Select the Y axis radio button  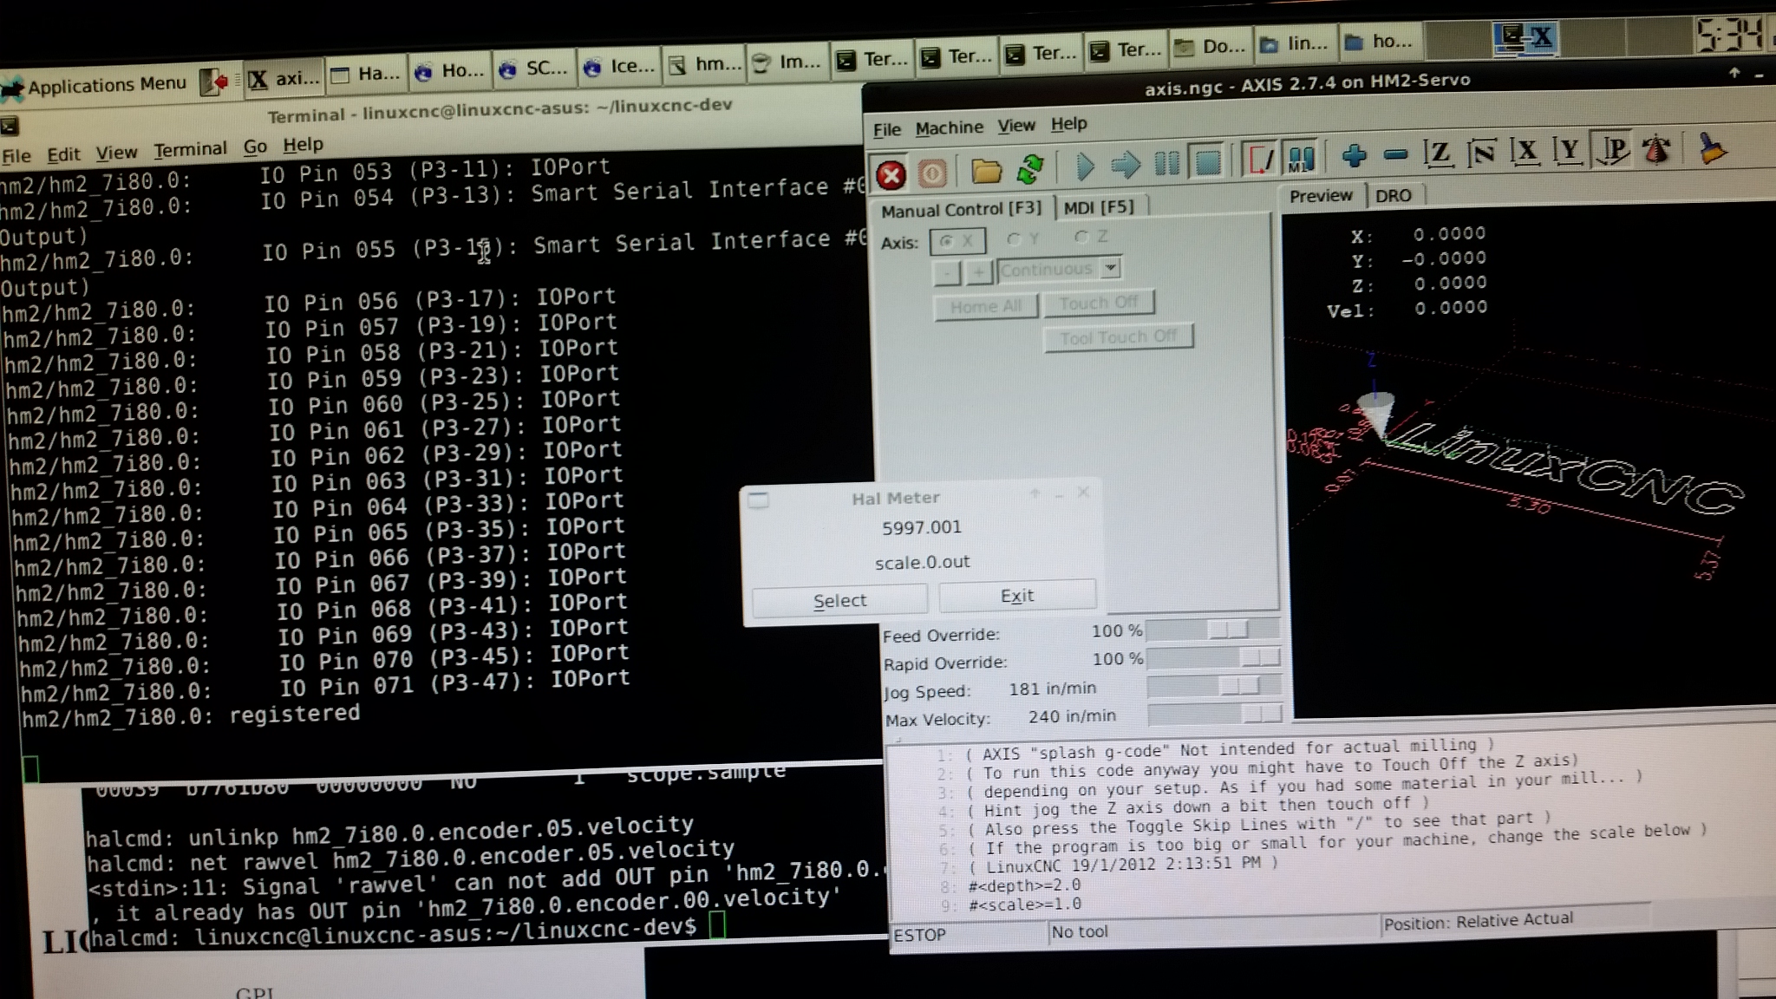1014,238
